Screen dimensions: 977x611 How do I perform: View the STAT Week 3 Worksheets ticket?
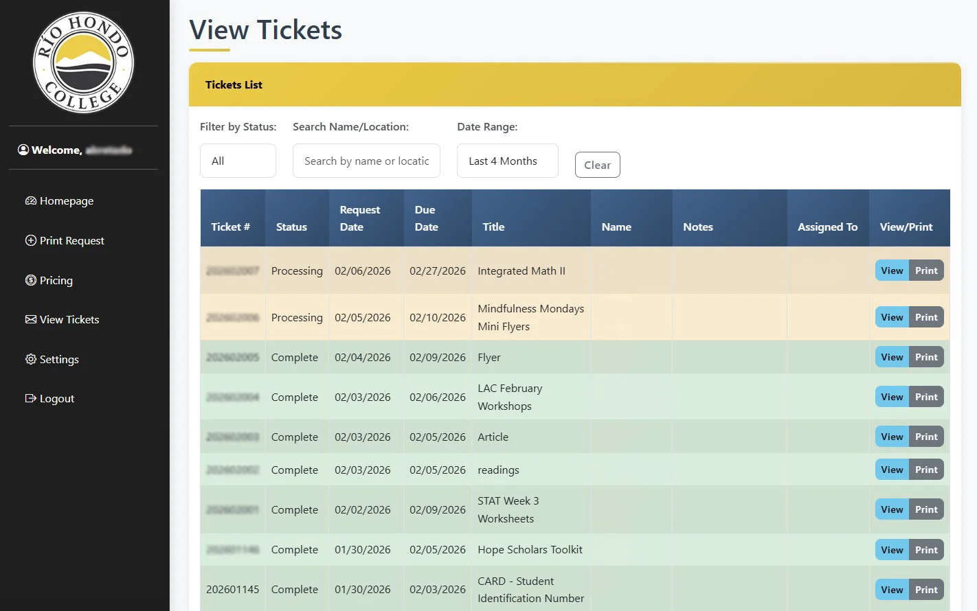(x=892, y=509)
